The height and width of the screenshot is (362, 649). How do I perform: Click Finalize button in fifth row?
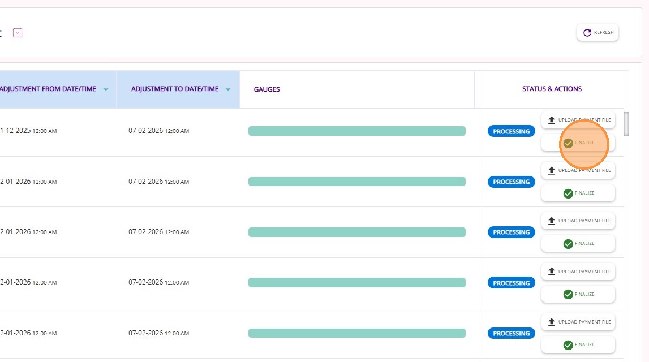[578, 345]
